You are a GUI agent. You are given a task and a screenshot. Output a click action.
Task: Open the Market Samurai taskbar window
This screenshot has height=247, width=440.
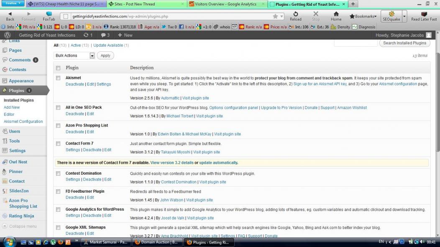point(105,242)
